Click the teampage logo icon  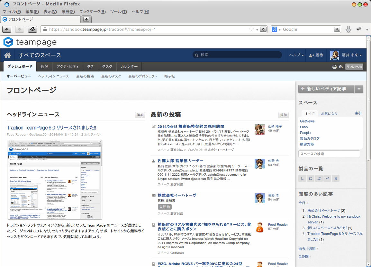(x=8, y=42)
